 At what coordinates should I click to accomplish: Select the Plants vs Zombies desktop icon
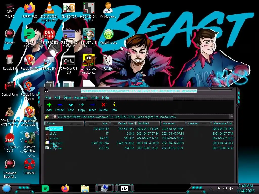coord(30,142)
